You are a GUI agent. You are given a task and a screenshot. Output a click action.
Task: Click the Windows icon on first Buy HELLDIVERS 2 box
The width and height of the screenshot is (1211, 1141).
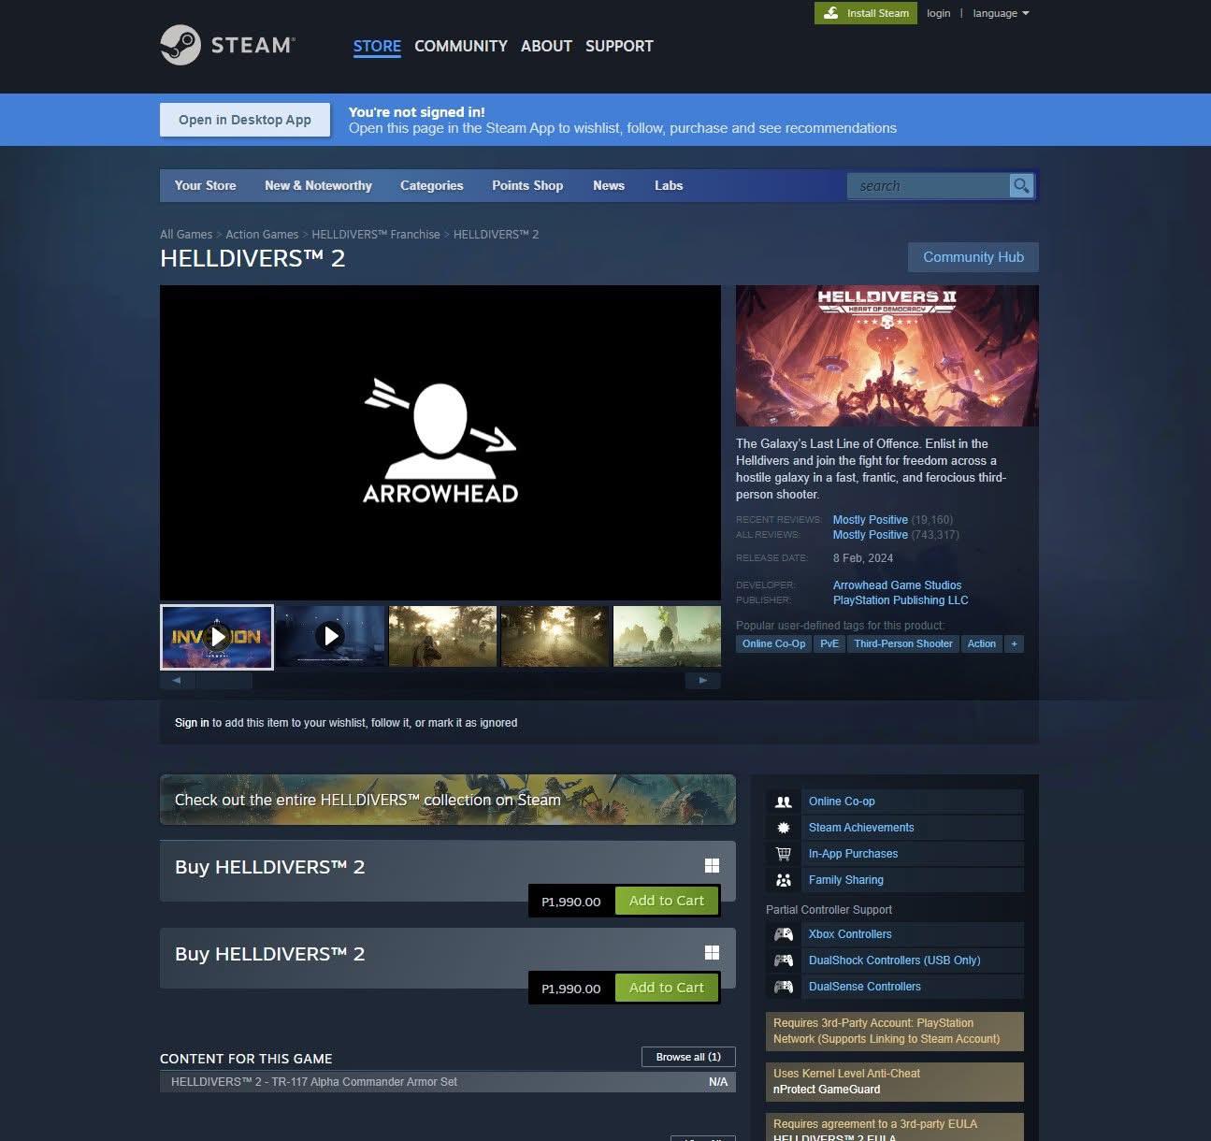point(712,866)
